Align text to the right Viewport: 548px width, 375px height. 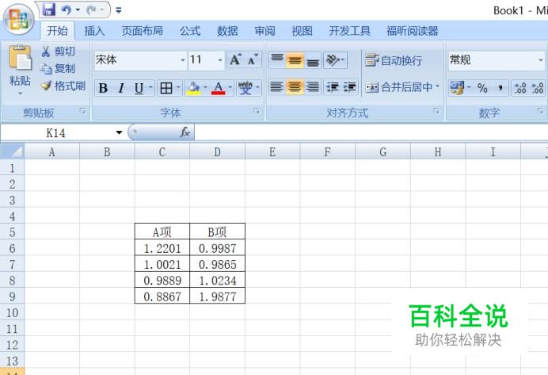pos(313,86)
